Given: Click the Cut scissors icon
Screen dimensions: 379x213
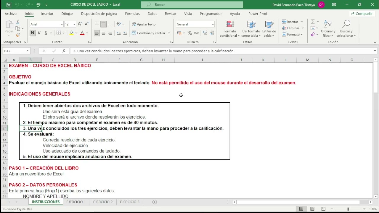Looking at the screenshot, I should coord(18,22).
